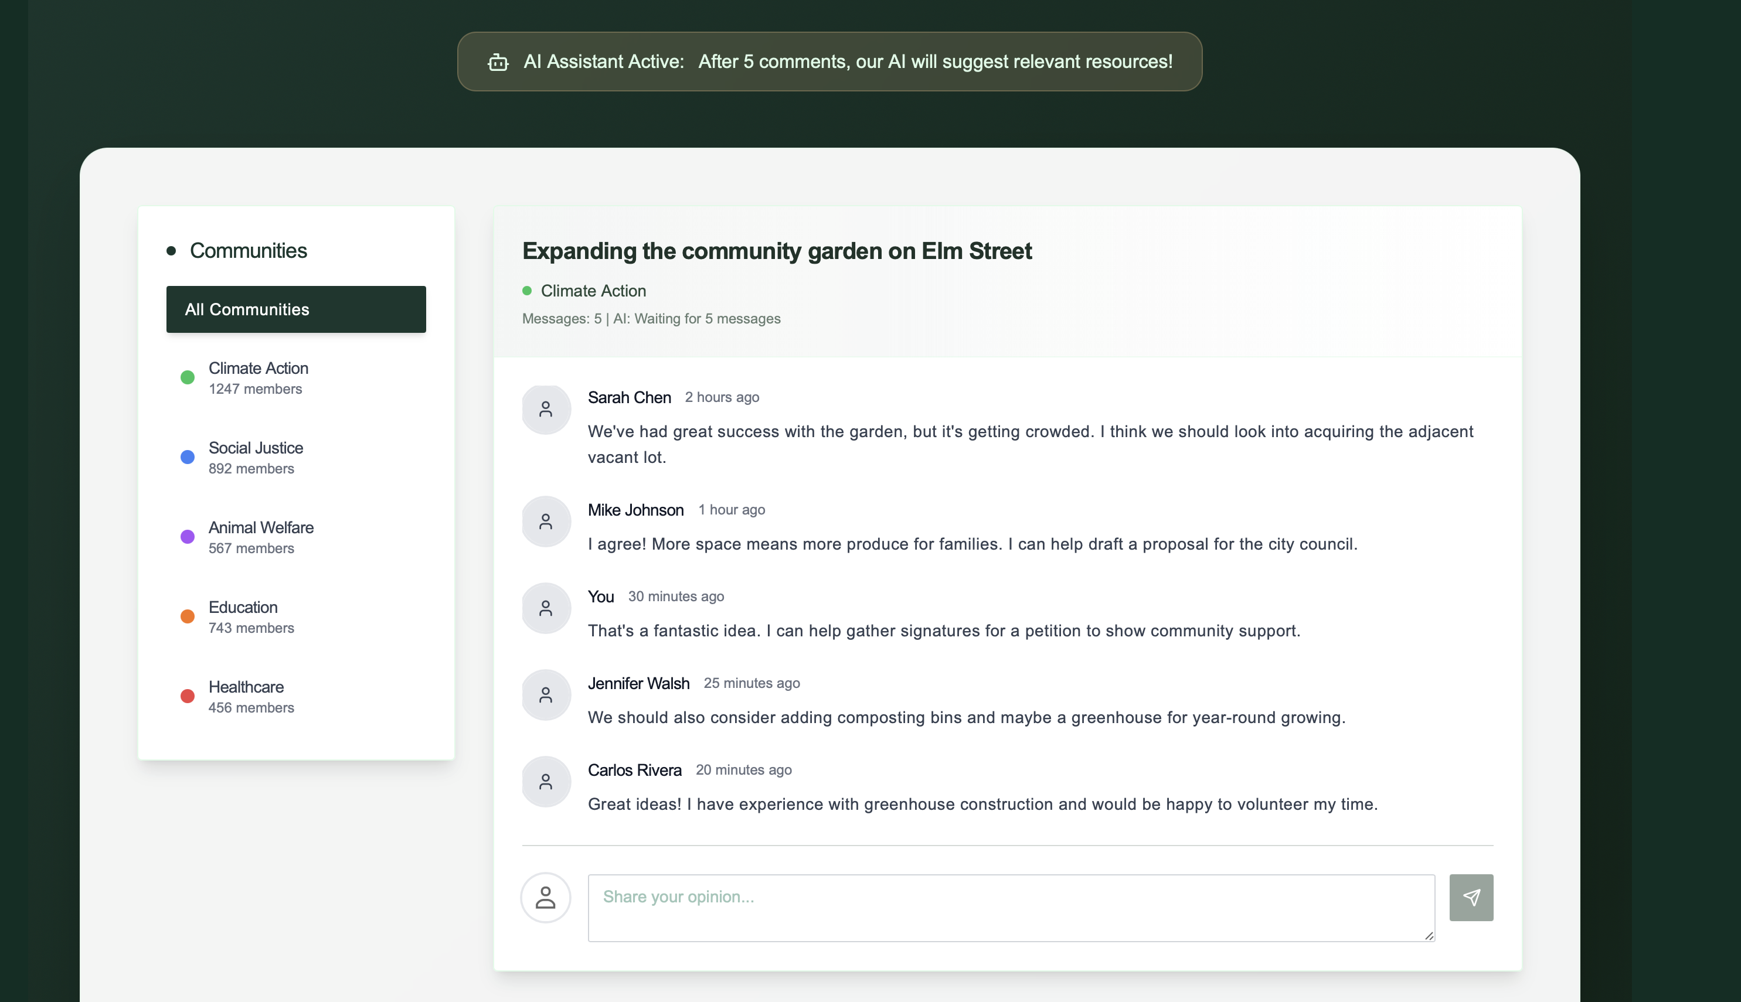Open the Social Justice community
The image size is (1741, 1002).
(x=256, y=457)
